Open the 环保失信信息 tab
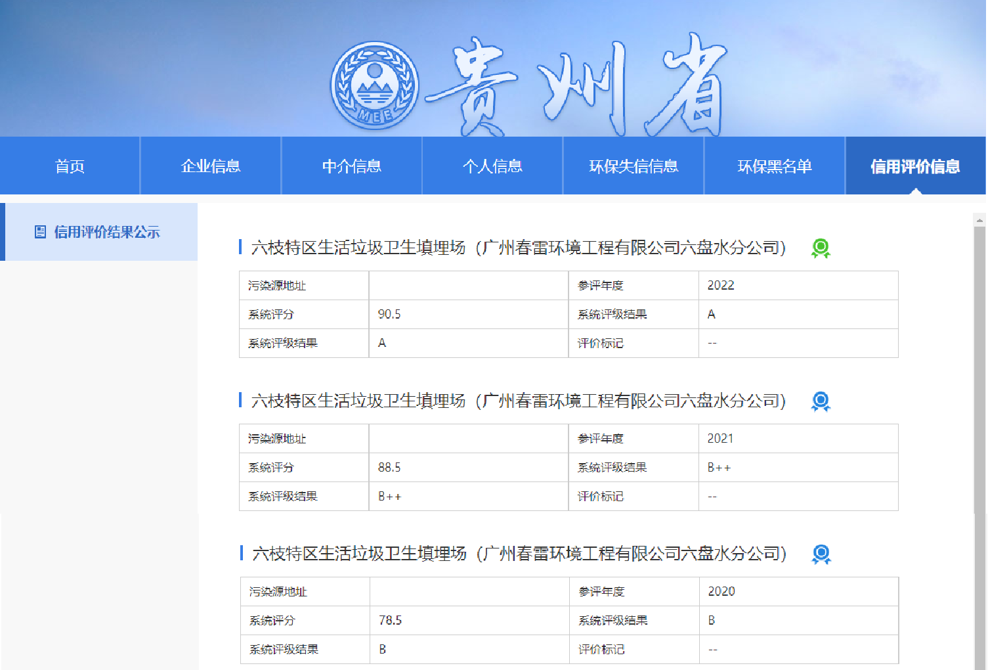The image size is (988, 670). point(634,166)
